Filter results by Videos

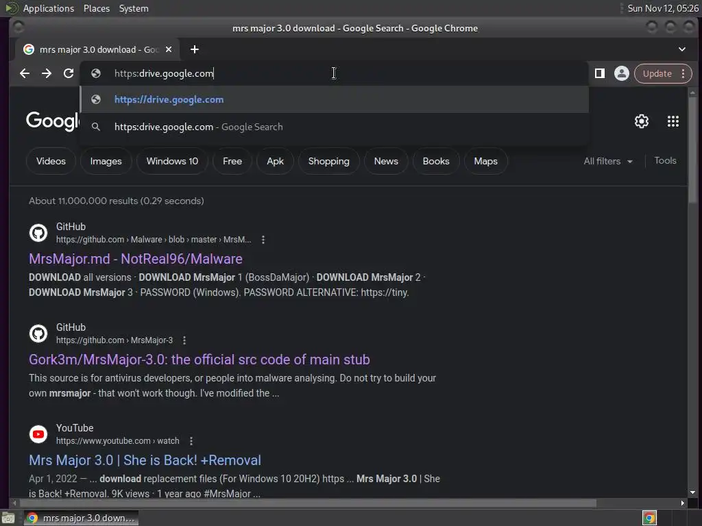click(51, 161)
